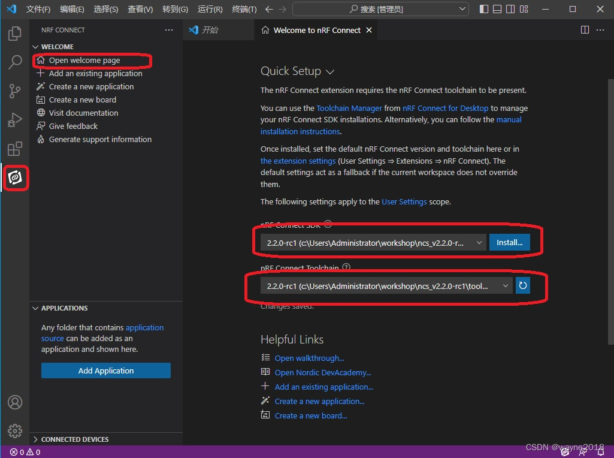Refresh the nRF Connect Toolchain list
Viewport: 614px width, 458px height.
click(x=523, y=285)
